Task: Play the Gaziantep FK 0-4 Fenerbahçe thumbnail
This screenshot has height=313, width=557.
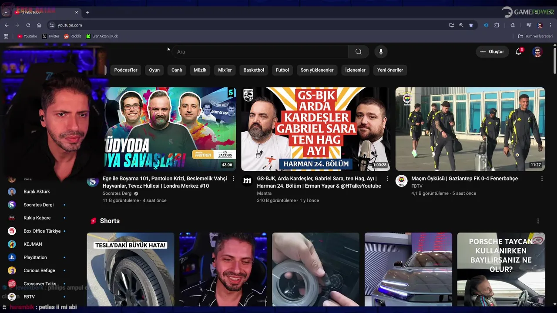Action: 470,129
